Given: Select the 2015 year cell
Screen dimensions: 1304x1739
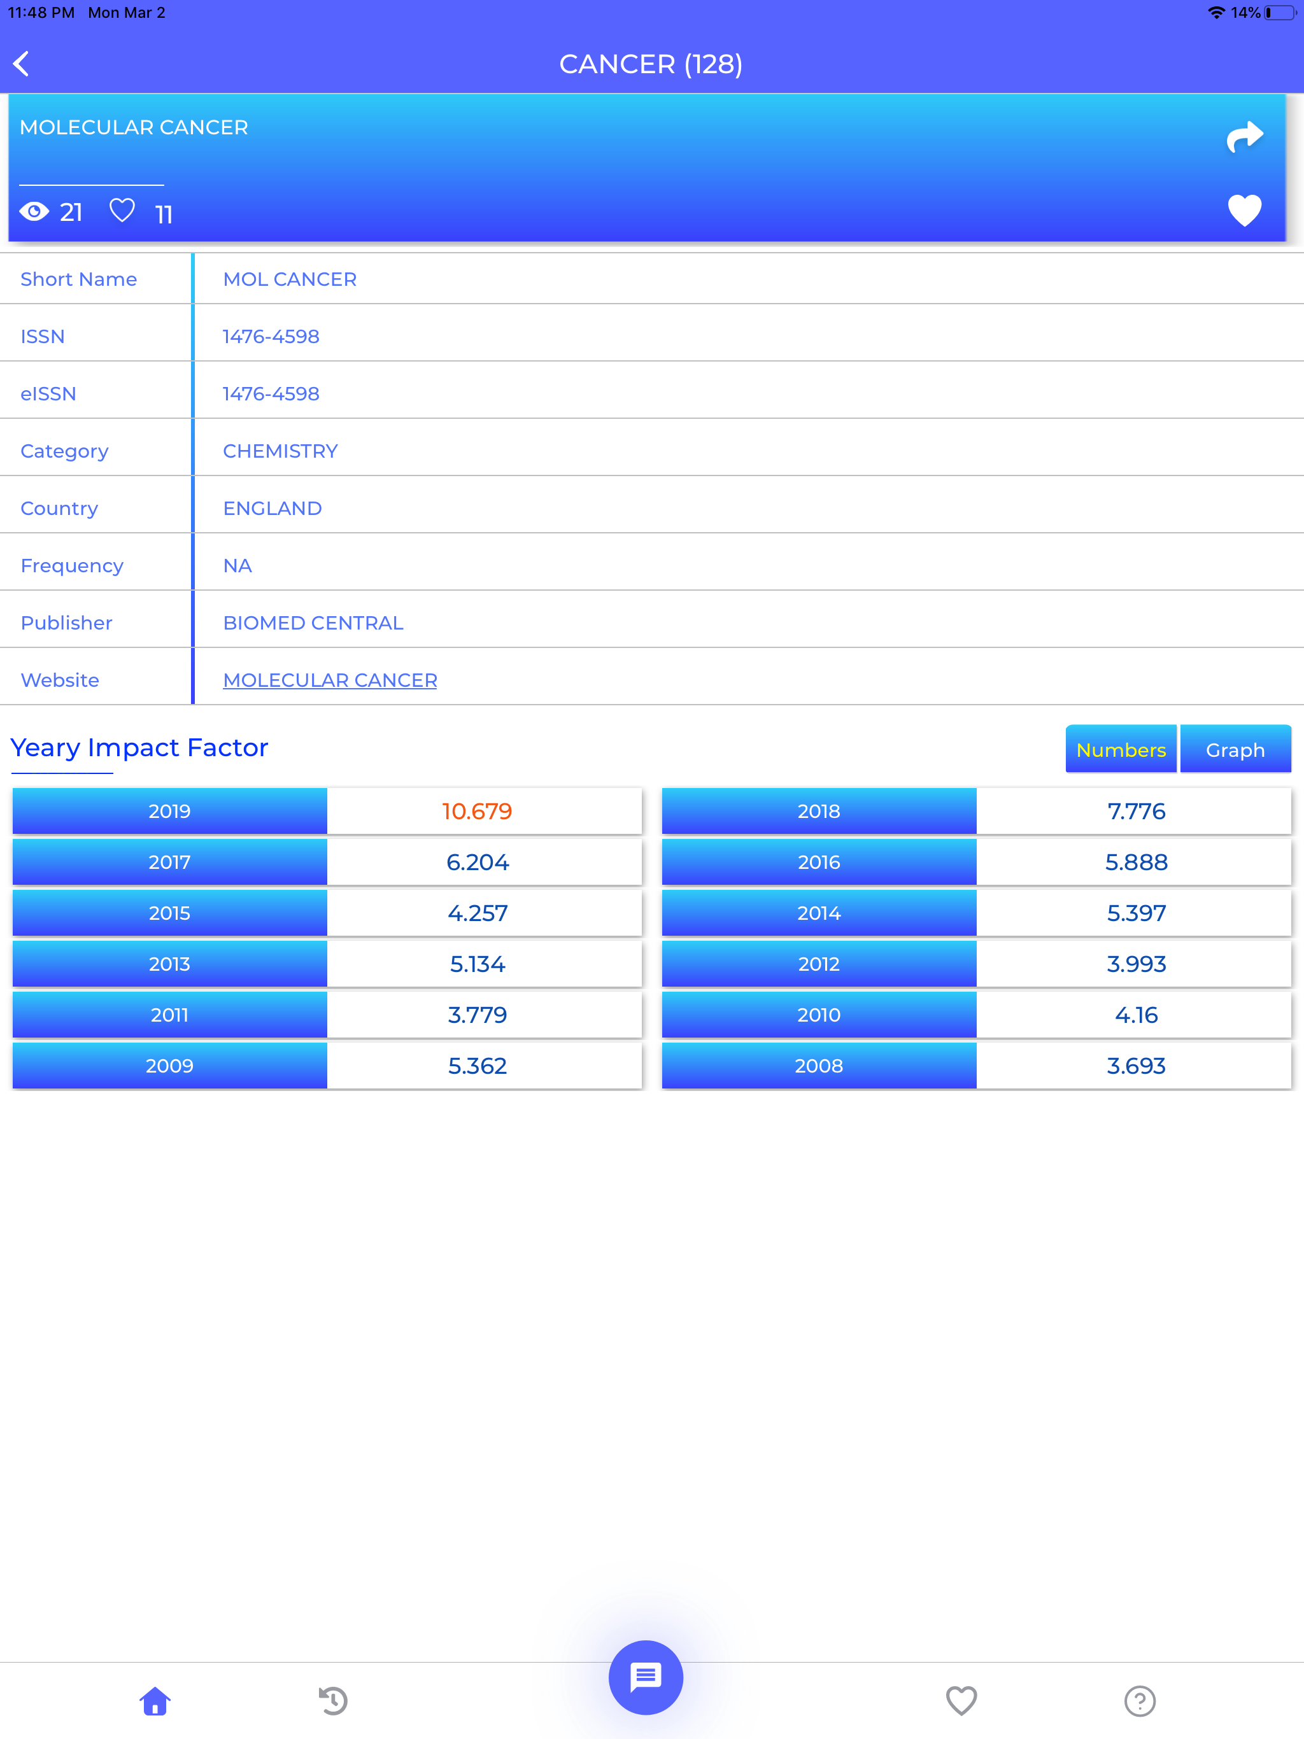Looking at the screenshot, I should 170,913.
